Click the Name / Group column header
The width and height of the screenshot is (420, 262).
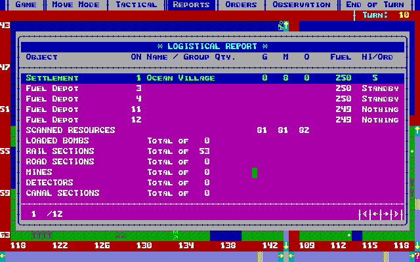(178, 57)
